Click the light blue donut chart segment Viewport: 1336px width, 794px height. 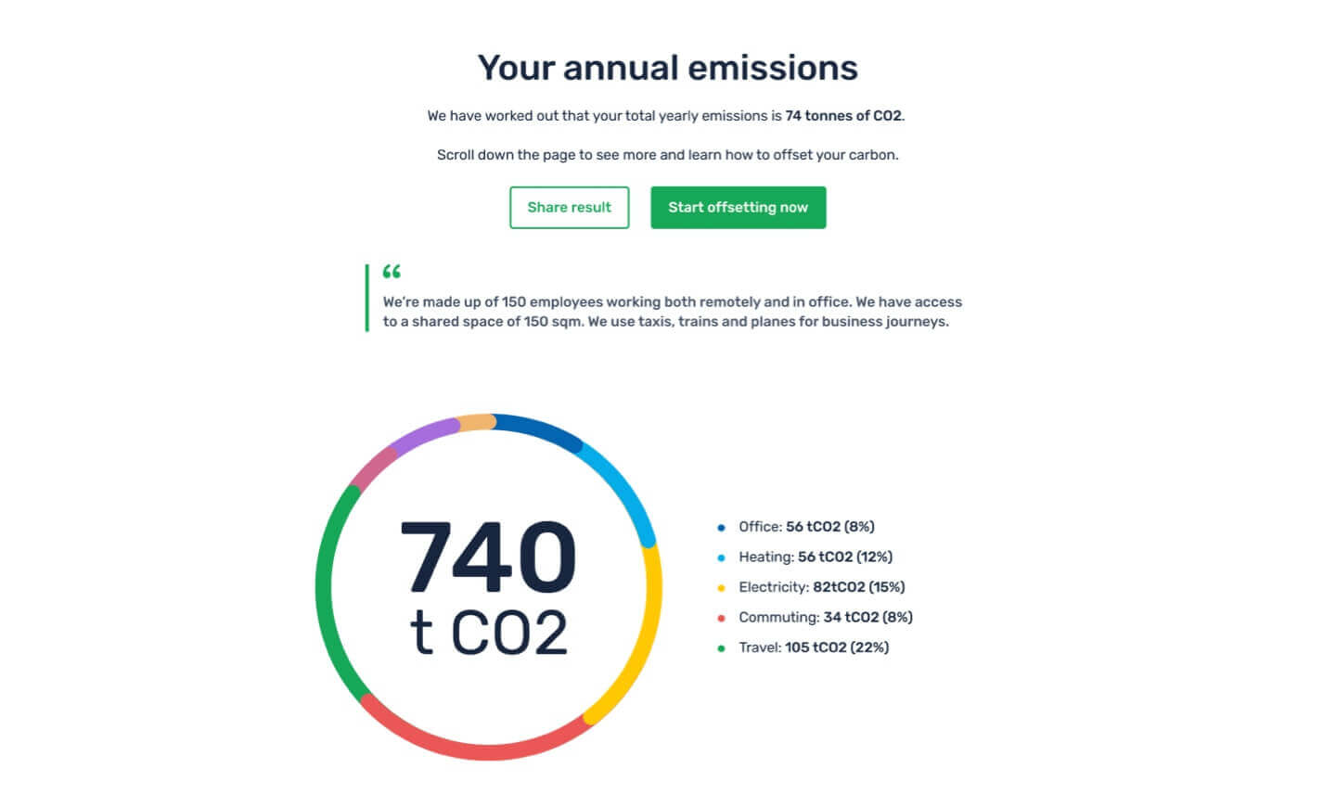click(x=620, y=484)
